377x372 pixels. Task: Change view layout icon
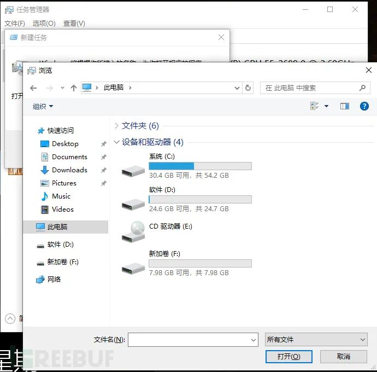[315, 106]
